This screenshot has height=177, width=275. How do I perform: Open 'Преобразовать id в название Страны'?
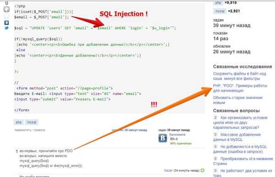(243, 161)
